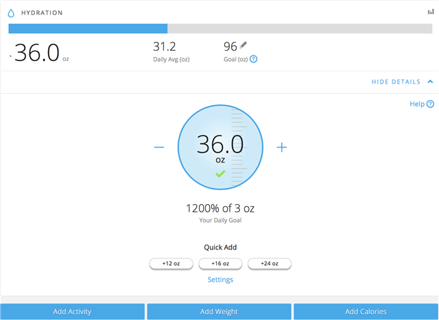Quick add +12 oz

171,263
